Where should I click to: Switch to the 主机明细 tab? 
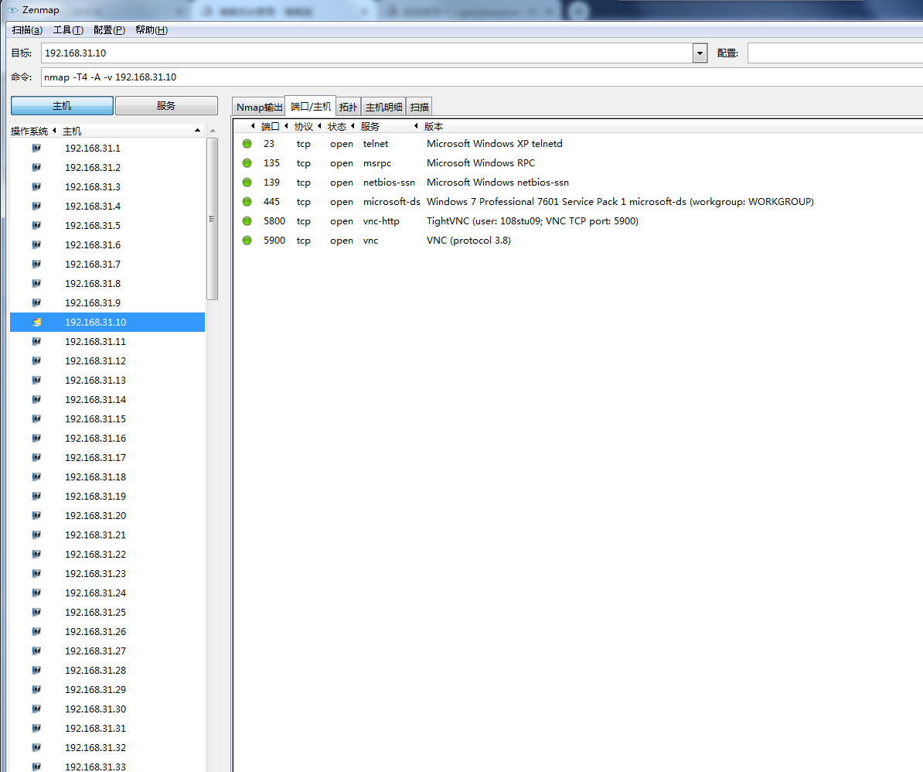(383, 107)
